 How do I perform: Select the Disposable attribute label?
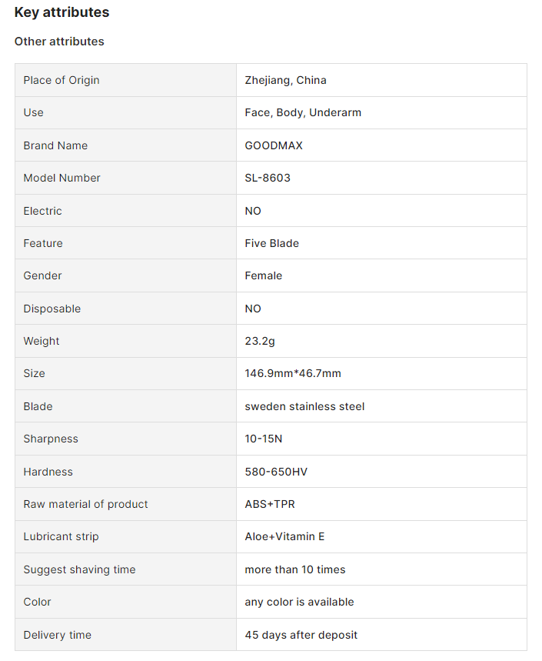[x=52, y=309]
